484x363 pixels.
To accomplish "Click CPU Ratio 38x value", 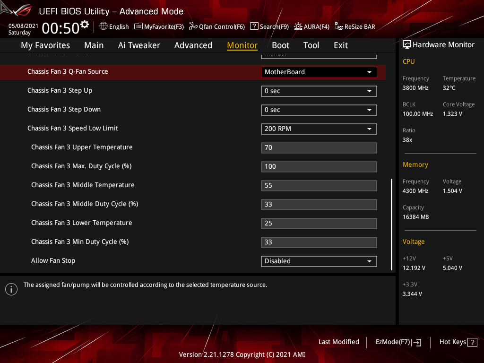I will tap(407, 140).
